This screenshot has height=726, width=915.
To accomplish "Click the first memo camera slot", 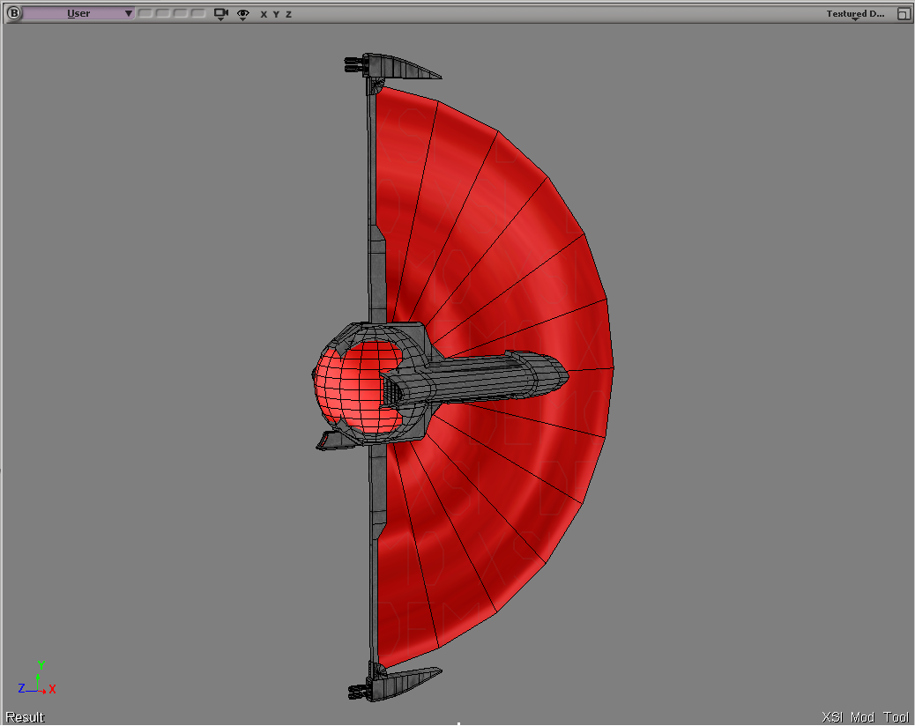I will click(145, 13).
